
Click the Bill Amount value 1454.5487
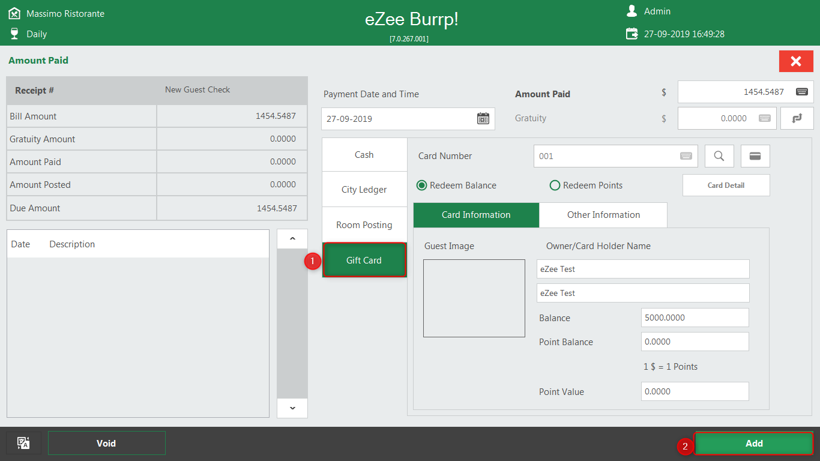pyautogui.click(x=276, y=116)
